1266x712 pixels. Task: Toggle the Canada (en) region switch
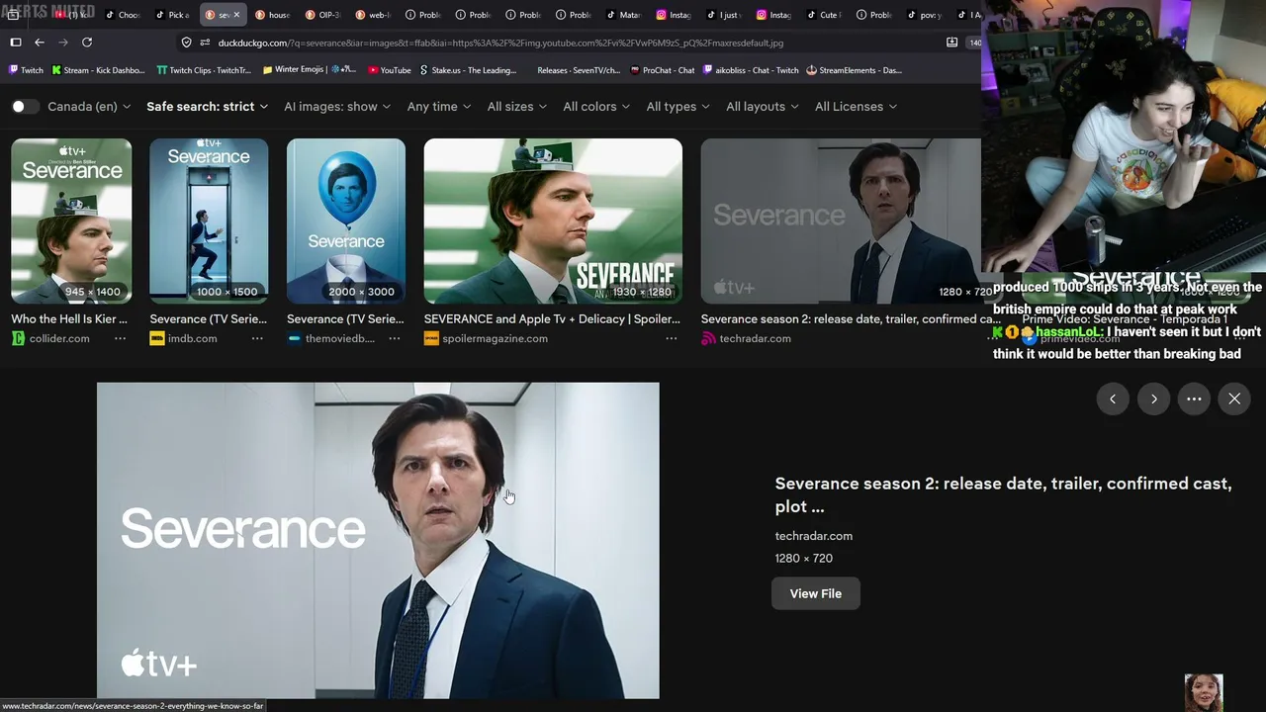25,107
